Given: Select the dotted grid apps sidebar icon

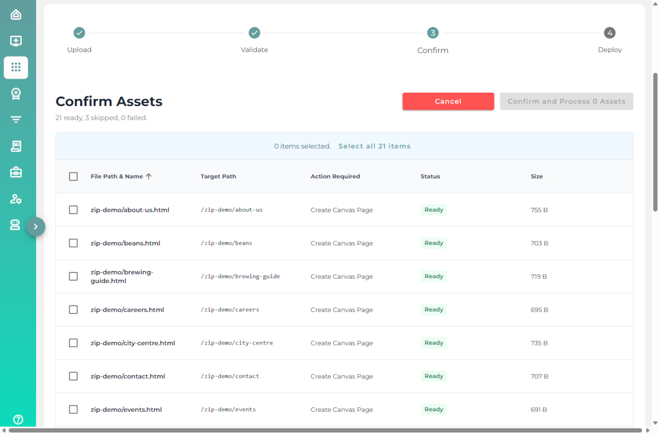Looking at the screenshot, I should 16,67.
